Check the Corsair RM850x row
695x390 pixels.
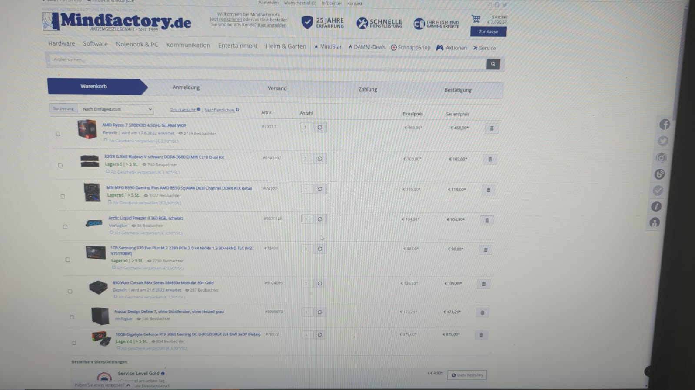(x=70, y=292)
